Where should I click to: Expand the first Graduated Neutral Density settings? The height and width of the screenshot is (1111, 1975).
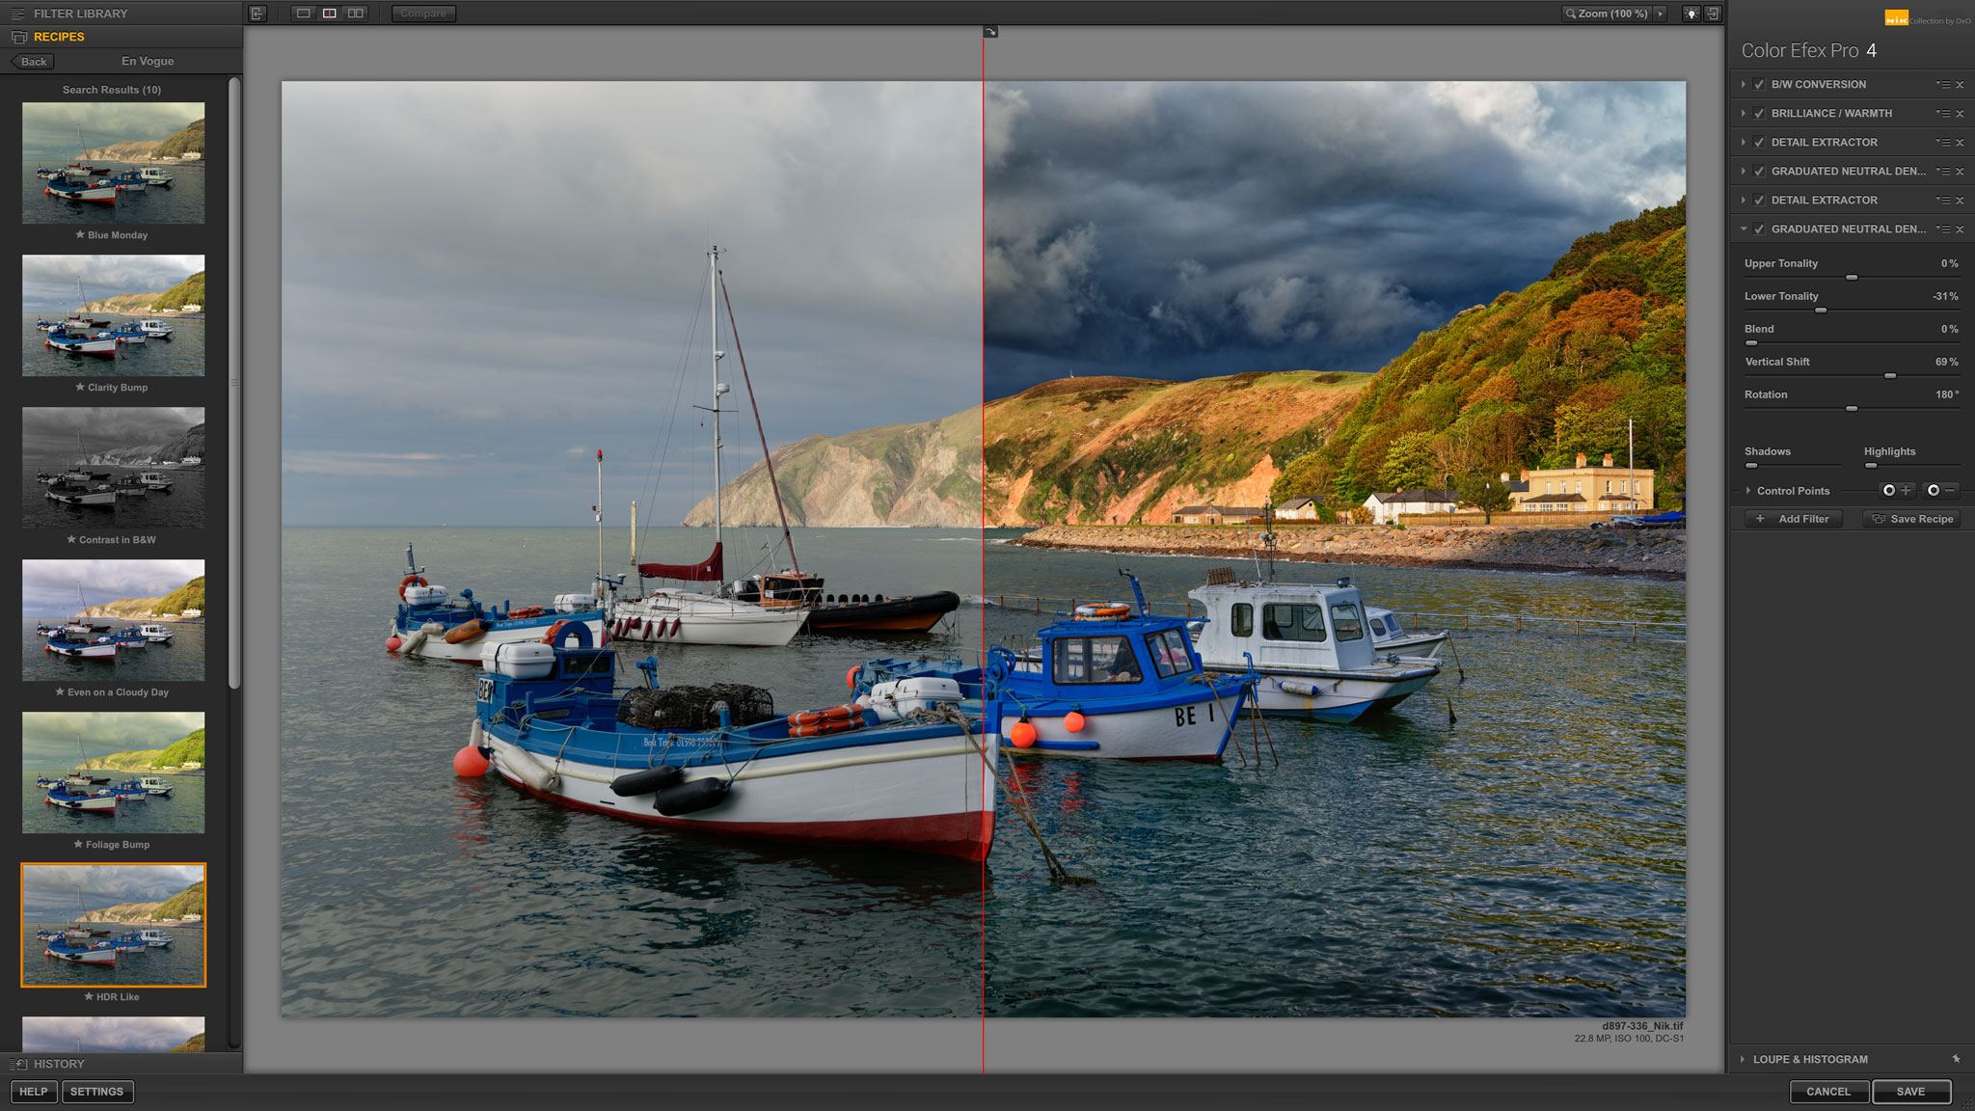(x=1744, y=172)
